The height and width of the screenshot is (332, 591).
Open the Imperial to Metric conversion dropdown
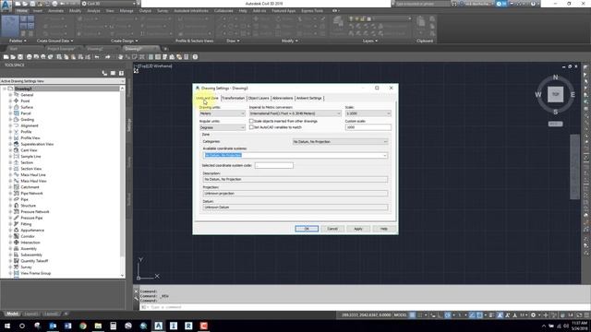click(295, 113)
